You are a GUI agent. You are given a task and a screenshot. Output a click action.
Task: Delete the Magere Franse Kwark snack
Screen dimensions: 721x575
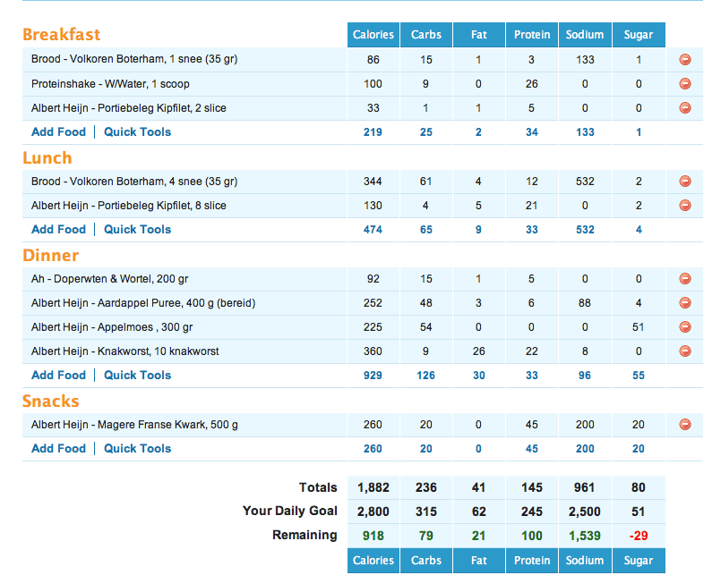click(685, 425)
